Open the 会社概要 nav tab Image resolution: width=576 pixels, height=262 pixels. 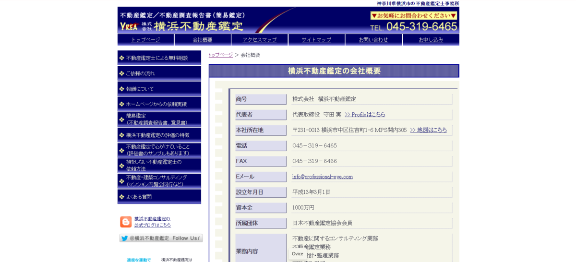pyautogui.click(x=203, y=40)
